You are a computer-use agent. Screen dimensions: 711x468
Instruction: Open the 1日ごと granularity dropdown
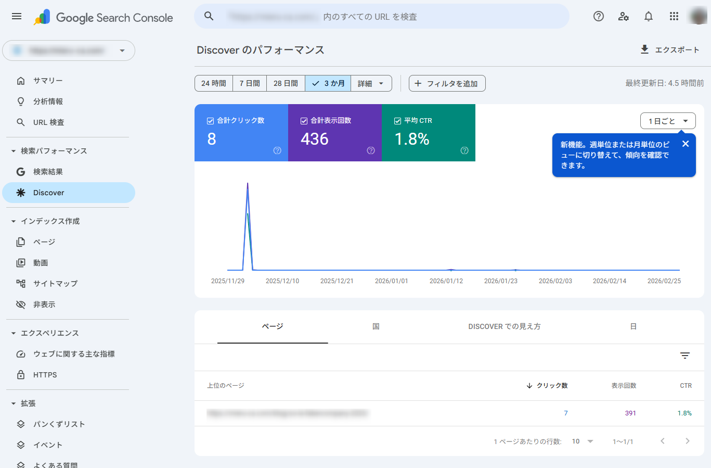(668, 121)
